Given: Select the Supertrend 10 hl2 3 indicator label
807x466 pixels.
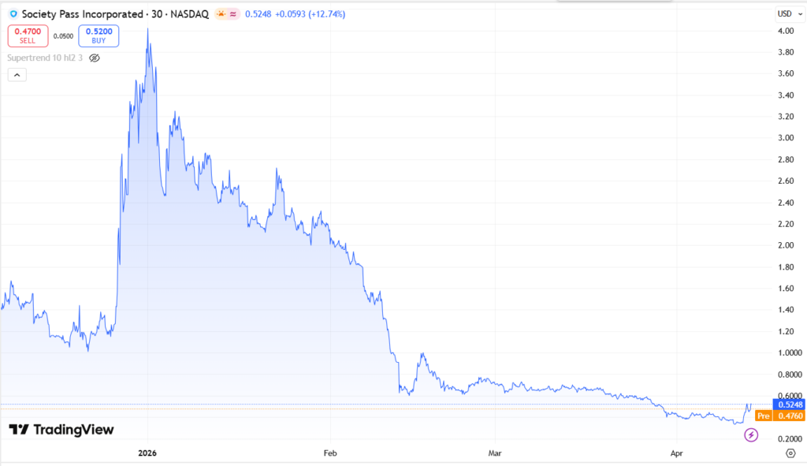Looking at the screenshot, I should (45, 58).
